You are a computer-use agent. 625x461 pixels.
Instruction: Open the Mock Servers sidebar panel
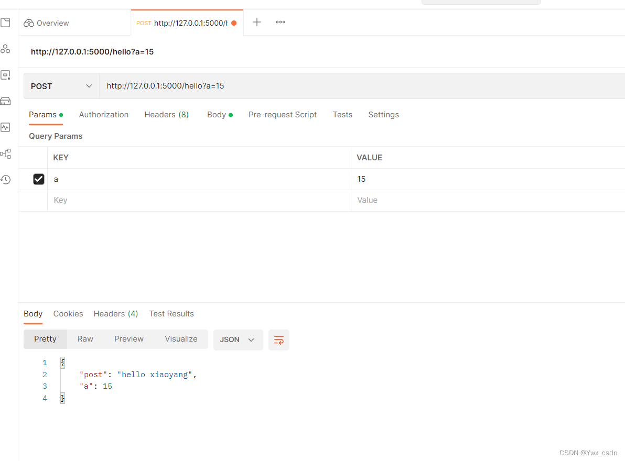pos(6,101)
